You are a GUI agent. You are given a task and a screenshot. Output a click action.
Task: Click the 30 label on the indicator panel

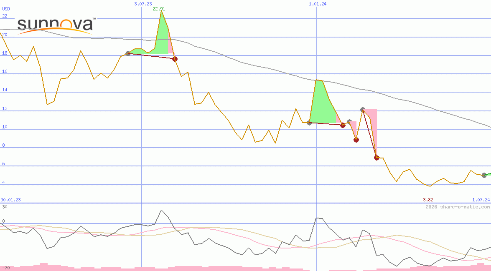[4, 206]
